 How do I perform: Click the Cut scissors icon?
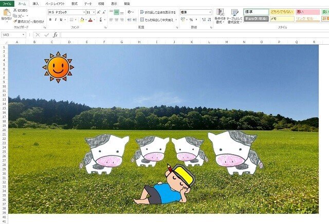(15, 10)
